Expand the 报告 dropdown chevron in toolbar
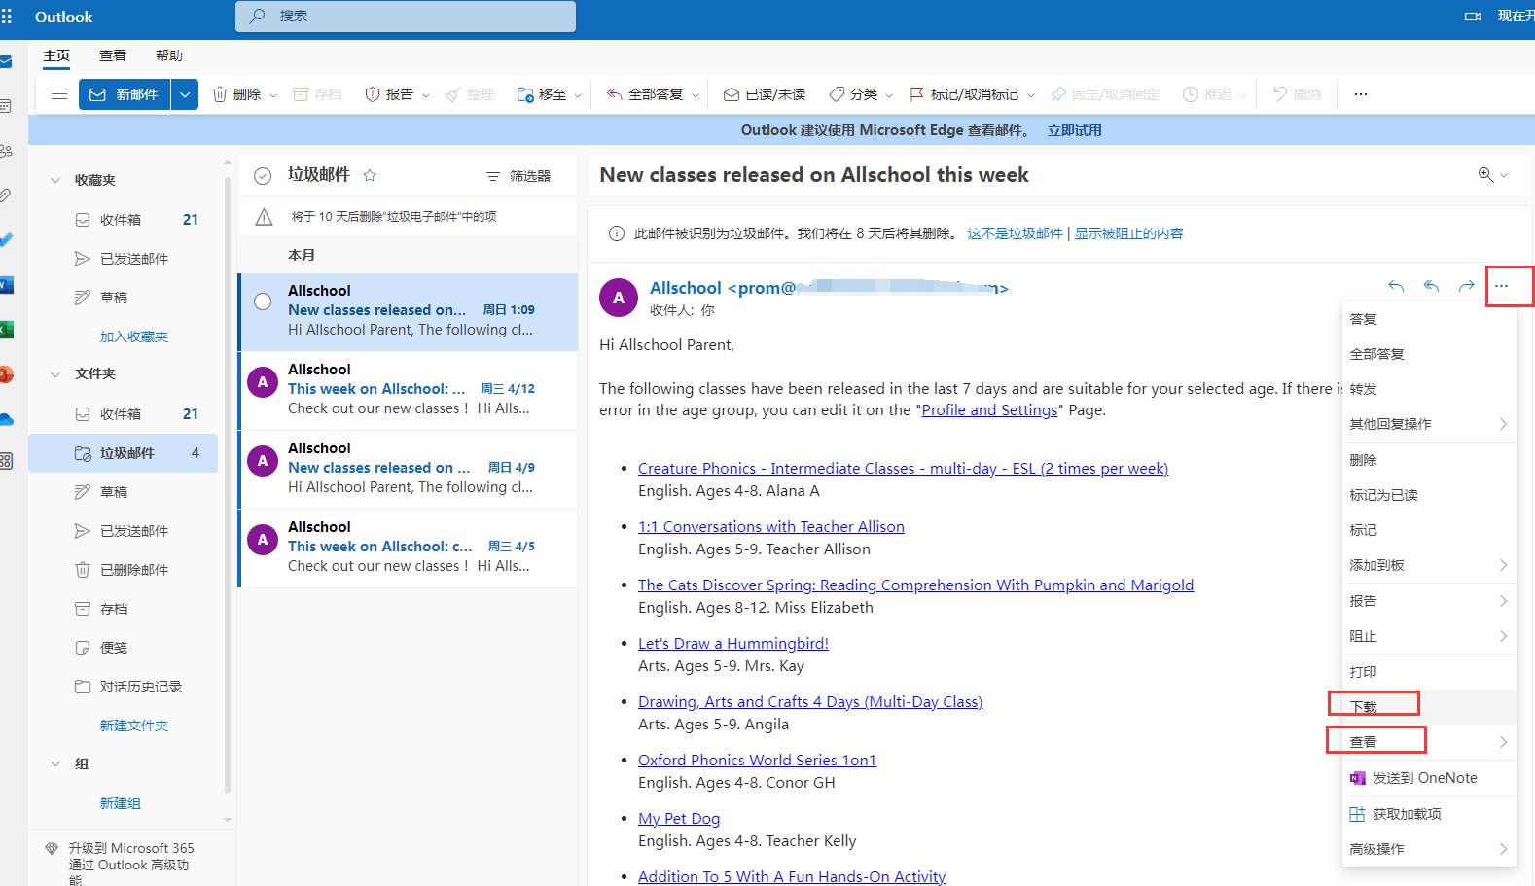 tap(426, 95)
